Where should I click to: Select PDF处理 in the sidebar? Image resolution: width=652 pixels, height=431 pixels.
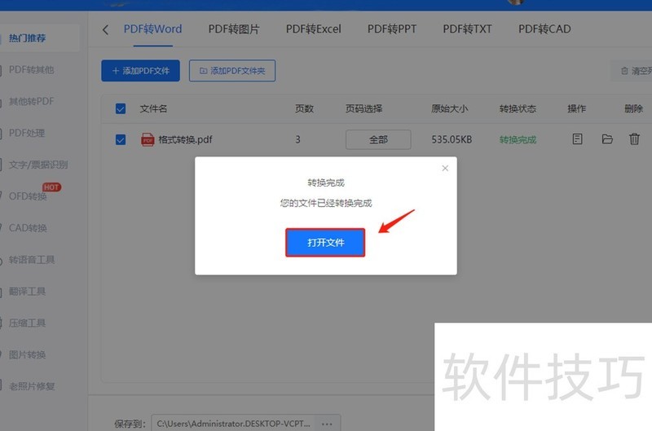(27, 133)
